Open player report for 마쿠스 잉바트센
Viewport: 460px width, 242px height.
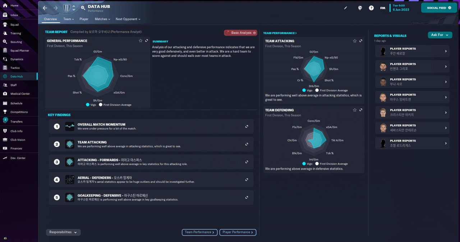[x=412, y=97]
